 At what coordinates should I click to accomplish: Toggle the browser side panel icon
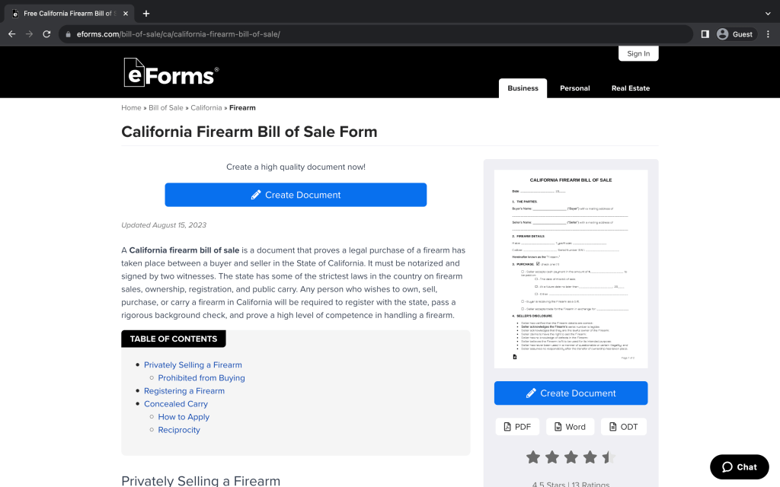point(705,34)
